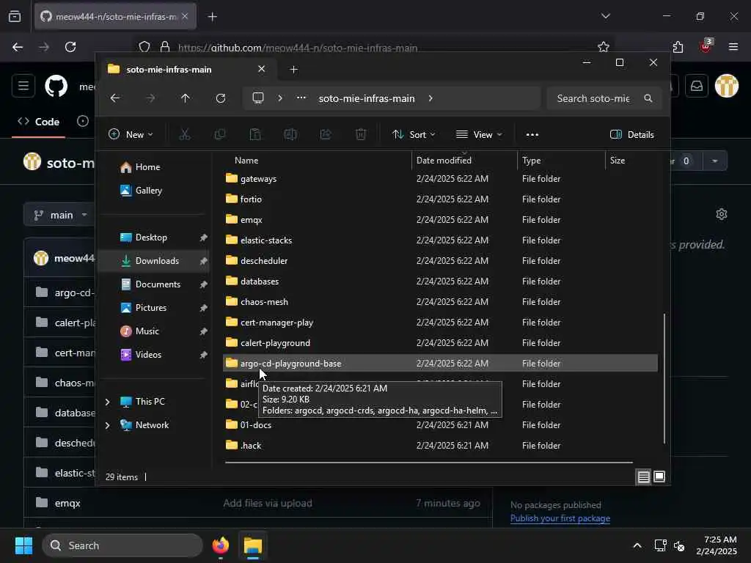This screenshot has height=563, width=751.
Task: Open emqx folder in GitHub file list
Action: (x=67, y=503)
